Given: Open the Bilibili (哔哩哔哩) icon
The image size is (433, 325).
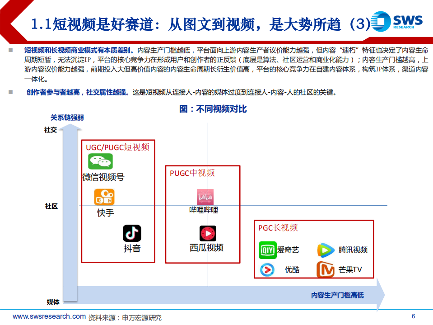Looking at the screenshot, I should tap(205, 196).
